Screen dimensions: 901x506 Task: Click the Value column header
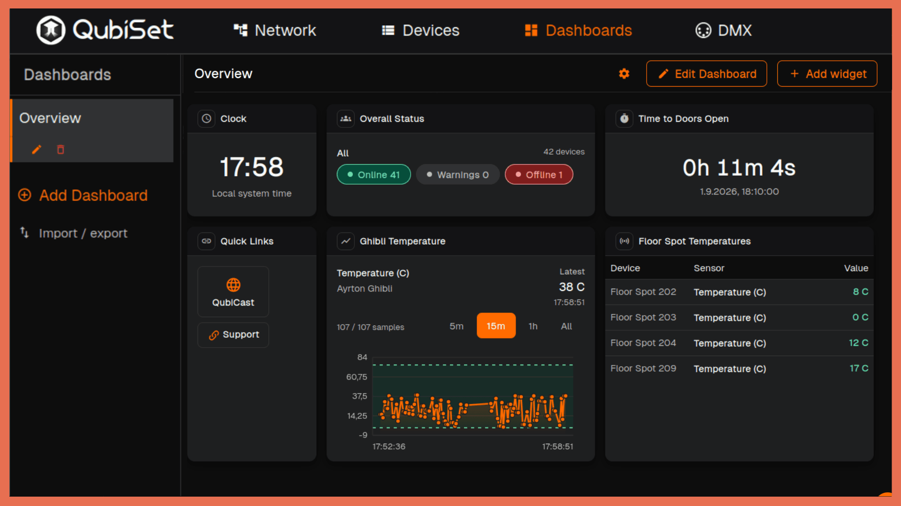tap(856, 268)
